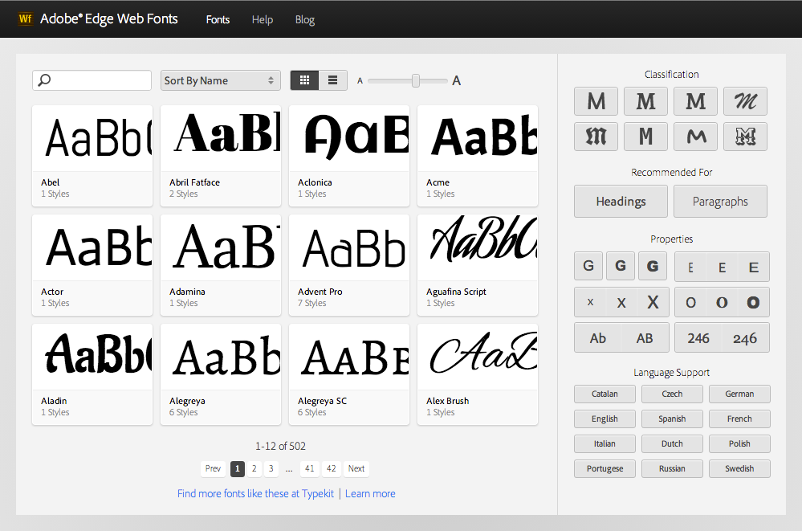Toggle German language support
802x531 pixels.
point(739,394)
